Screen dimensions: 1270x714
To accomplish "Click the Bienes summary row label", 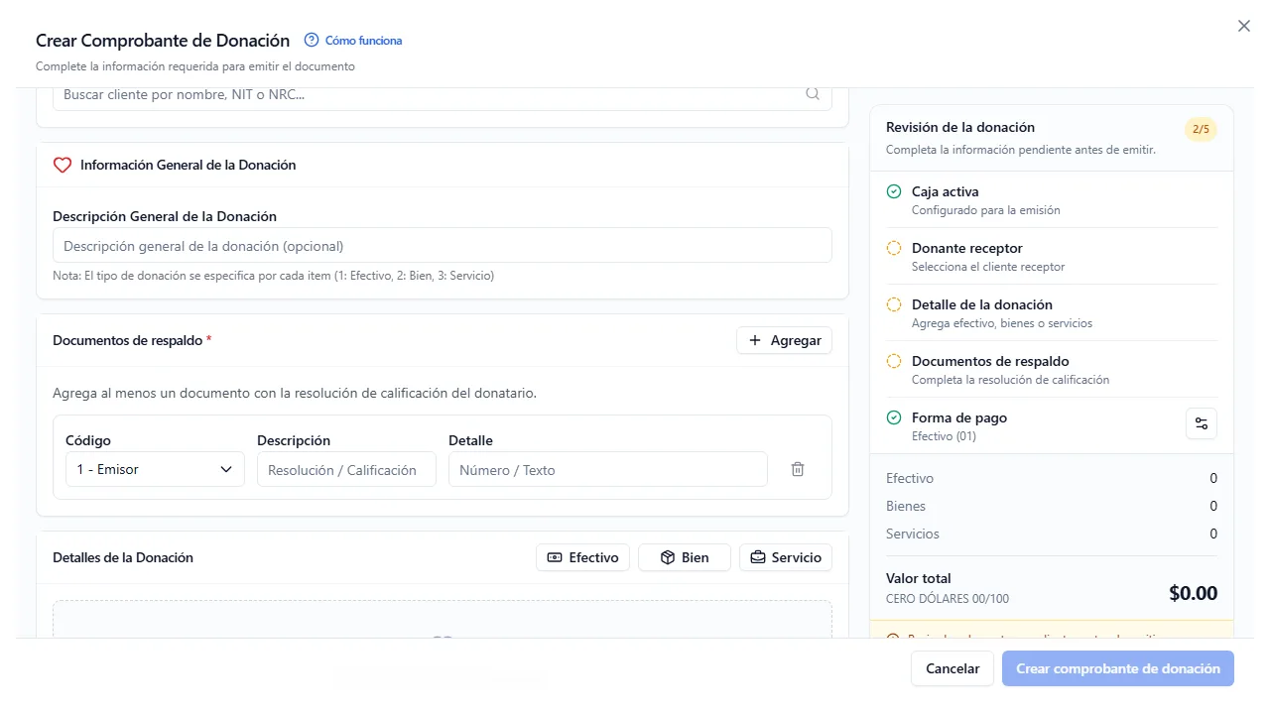I will [x=906, y=506].
